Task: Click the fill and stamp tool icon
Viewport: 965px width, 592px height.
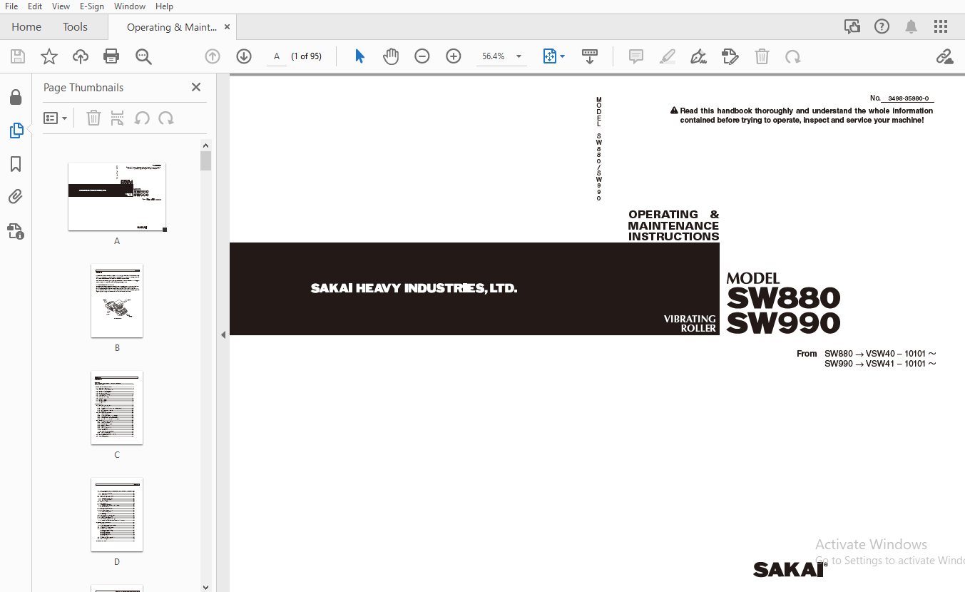Action: pyautogui.click(x=730, y=56)
